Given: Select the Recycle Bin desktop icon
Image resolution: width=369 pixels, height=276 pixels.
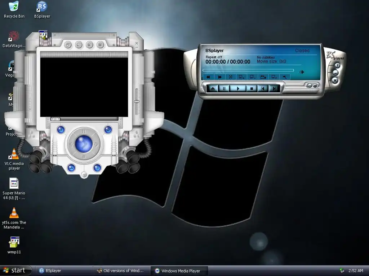Looking at the screenshot, I should point(14,10).
